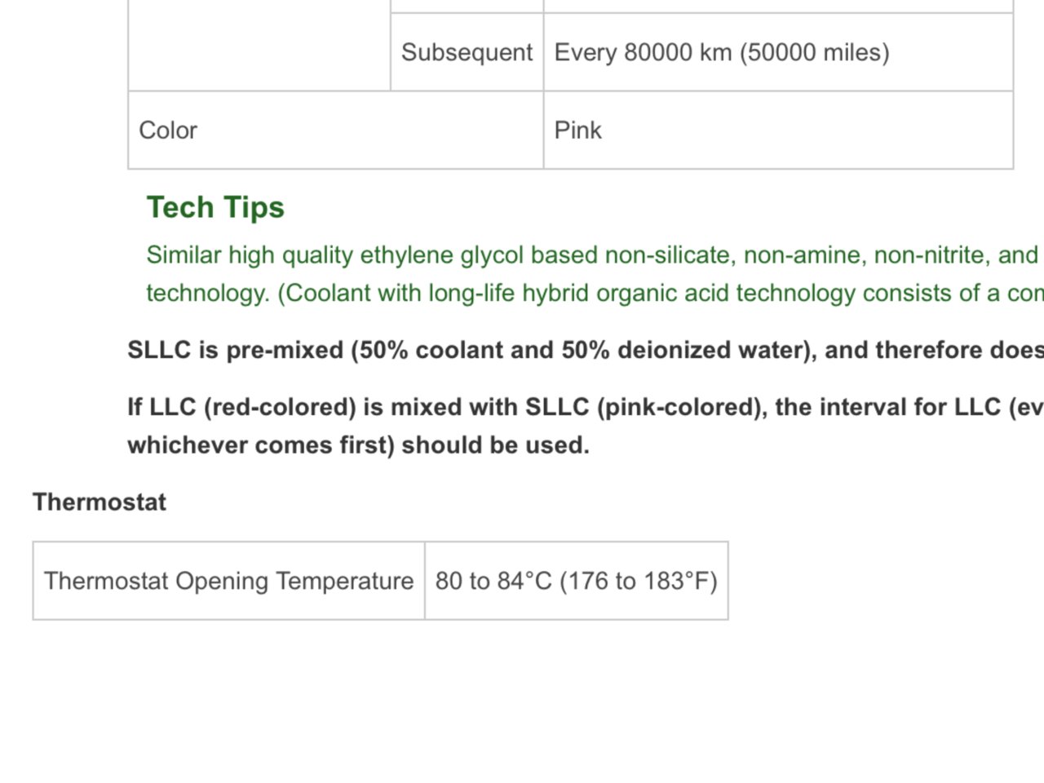Click the Thermostat Opening Temperature cell
The image size is (1044, 783).
[x=229, y=581]
